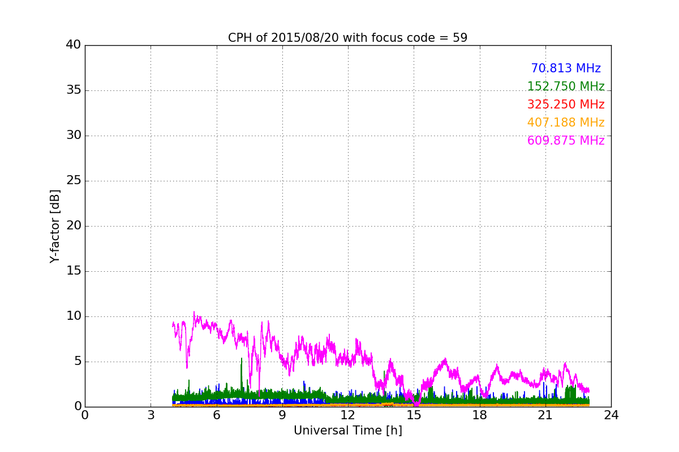Image resolution: width=679 pixels, height=452 pixels.
Task: Select the 407.188 MHz legend label
Action: pyautogui.click(x=566, y=123)
